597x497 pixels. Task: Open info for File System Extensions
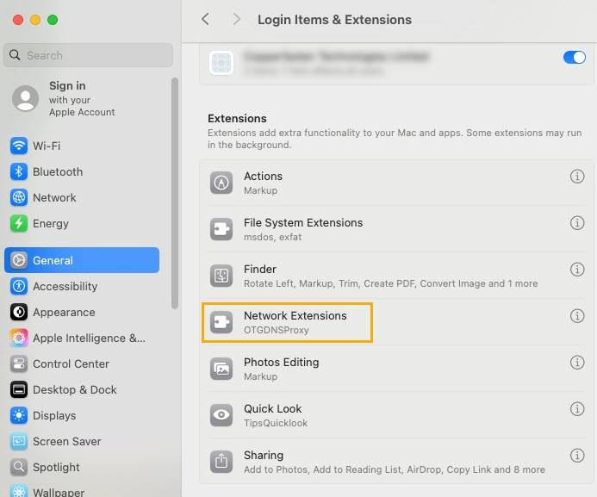tap(577, 223)
